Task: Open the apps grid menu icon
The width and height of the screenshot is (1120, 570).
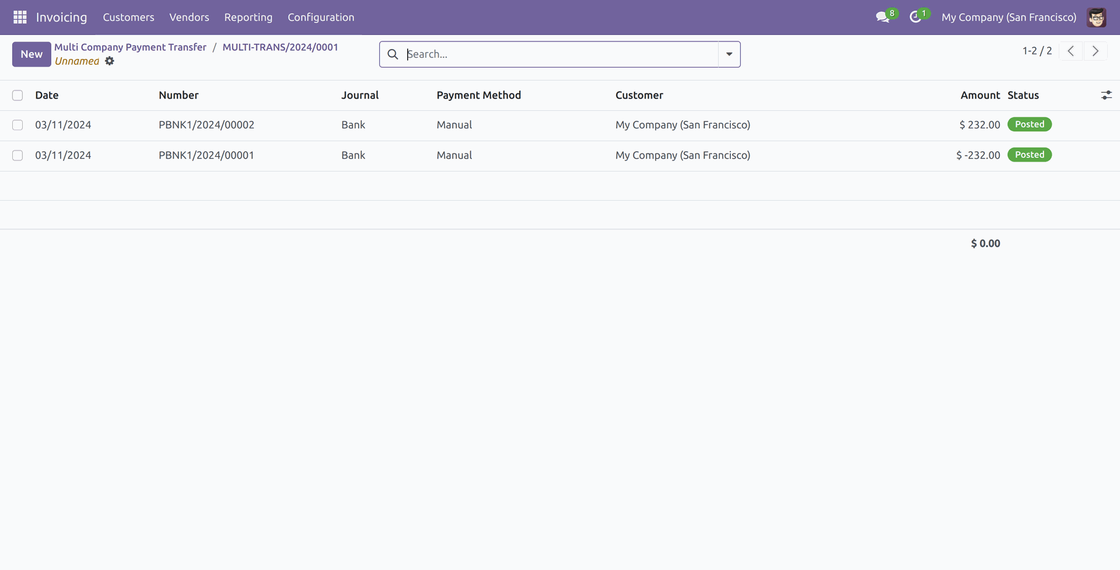Action: (20, 18)
